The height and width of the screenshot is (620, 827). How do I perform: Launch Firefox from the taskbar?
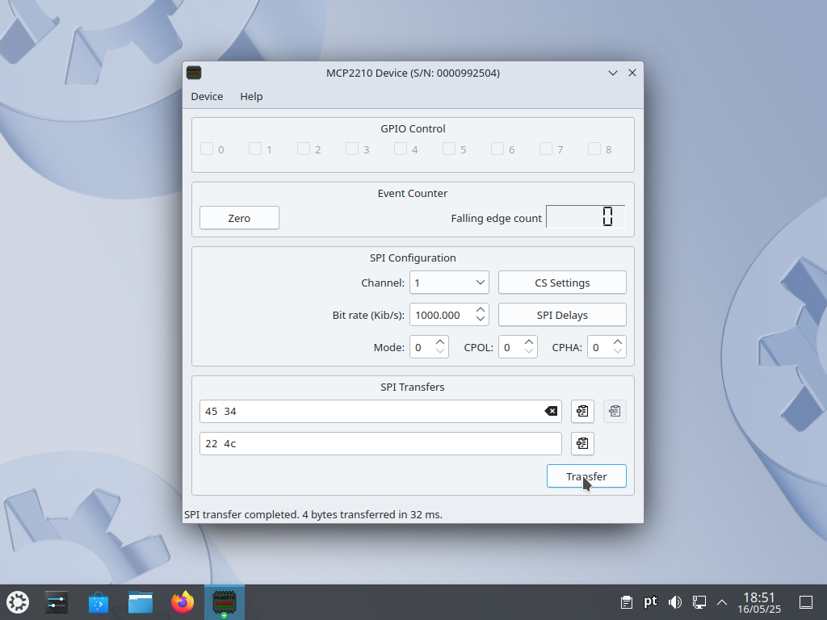(182, 601)
